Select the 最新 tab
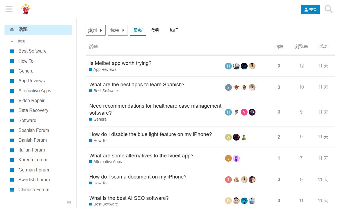The height and width of the screenshot is (208, 338). pos(138,30)
